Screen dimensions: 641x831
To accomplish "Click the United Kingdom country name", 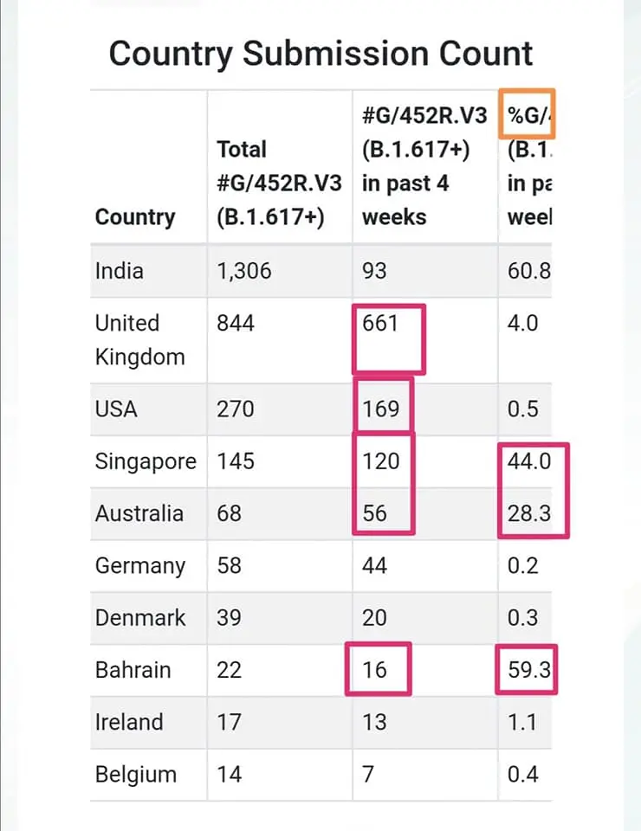I will (139, 339).
